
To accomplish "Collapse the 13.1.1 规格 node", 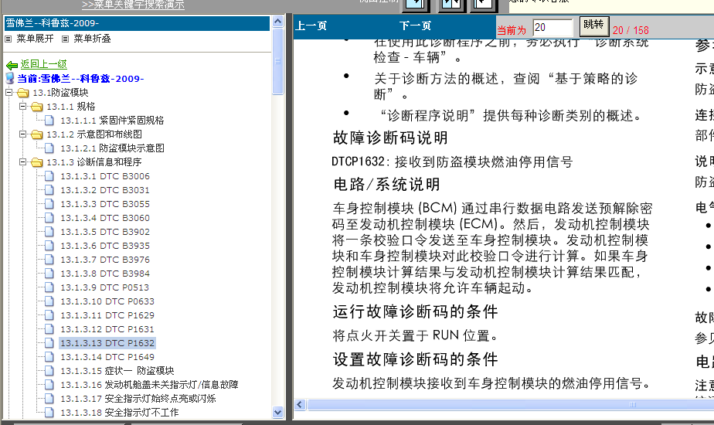I will pos(22,106).
